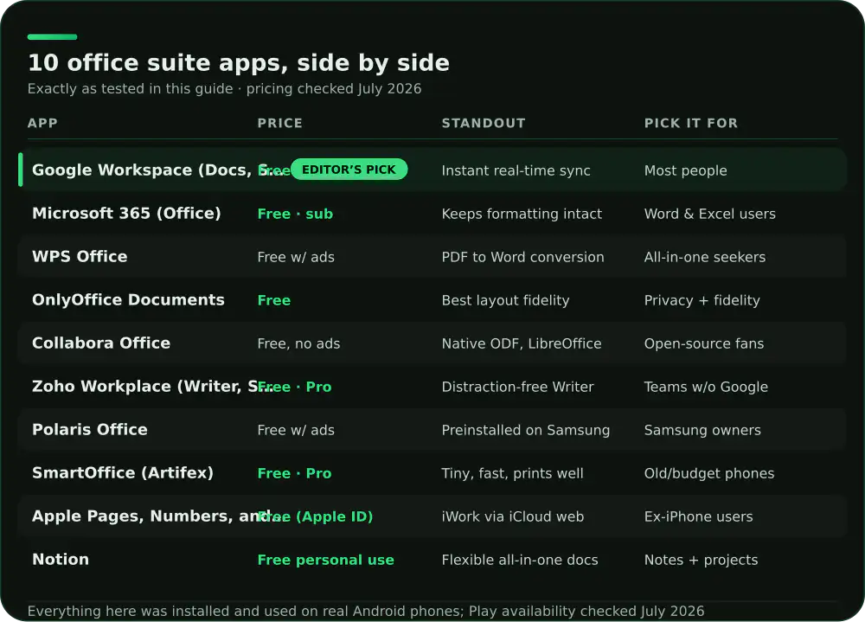Image resolution: width=865 pixels, height=622 pixels.
Task: Click the 'Free personal use' price cell
Action: pyautogui.click(x=325, y=561)
